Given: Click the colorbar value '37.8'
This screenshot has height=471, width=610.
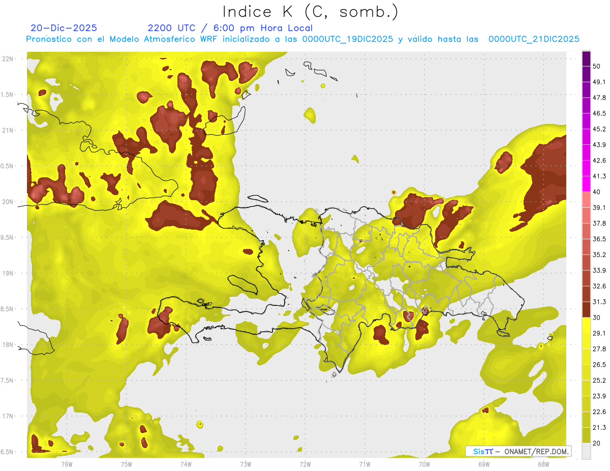Looking at the screenshot, I should [599, 223].
